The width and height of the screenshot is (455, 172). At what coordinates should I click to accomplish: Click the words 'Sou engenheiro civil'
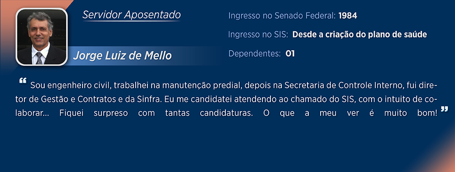[x=61, y=86]
